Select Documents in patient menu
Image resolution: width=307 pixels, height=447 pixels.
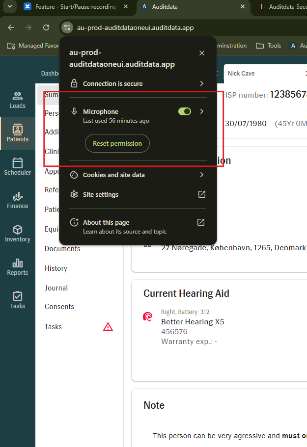tap(62, 249)
